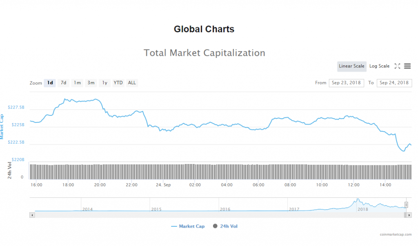Switch to Linear Scale

click(x=351, y=66)
